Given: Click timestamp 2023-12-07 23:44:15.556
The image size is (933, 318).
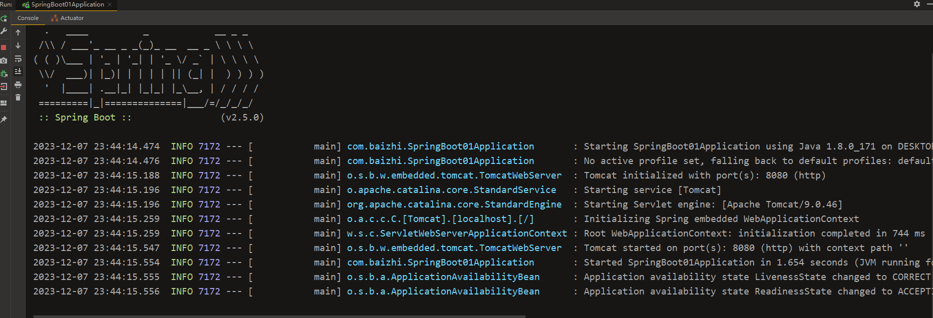Looking at the screenshot, I should point(96,291).
